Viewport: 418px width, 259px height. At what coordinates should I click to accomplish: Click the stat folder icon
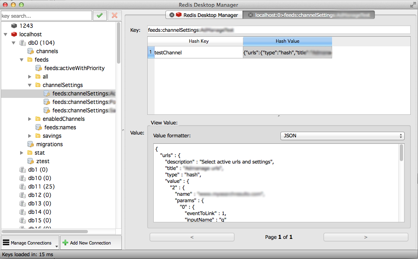point(30,153)
